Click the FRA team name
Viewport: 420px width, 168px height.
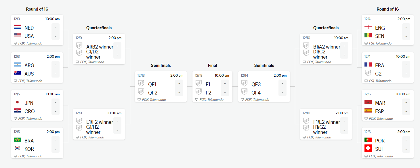379,65
